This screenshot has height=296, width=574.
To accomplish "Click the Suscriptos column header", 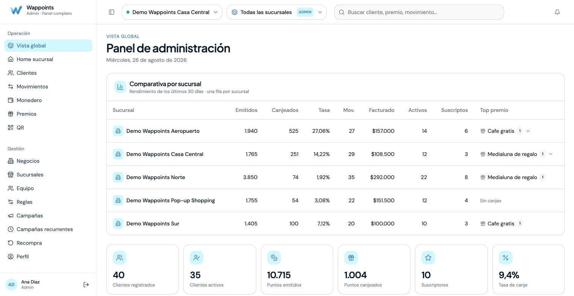I will click(454, 110).
